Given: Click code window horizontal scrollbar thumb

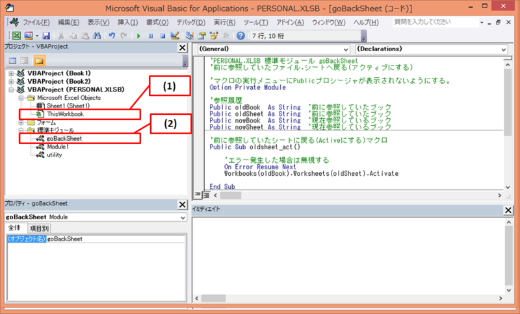Looking at the screenshot, I should [x=231, y=195].
